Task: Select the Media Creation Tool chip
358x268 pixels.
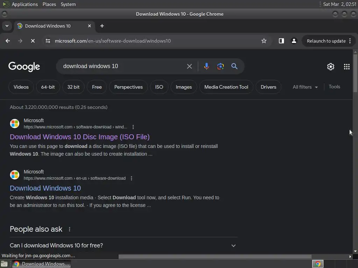Action: point(226,87)
